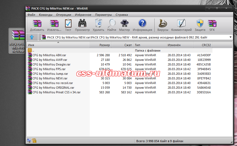237x146 pixels.
Task: Select PACK CFG MikeYou NEW.rar on desktop
Action: (17, 41)
